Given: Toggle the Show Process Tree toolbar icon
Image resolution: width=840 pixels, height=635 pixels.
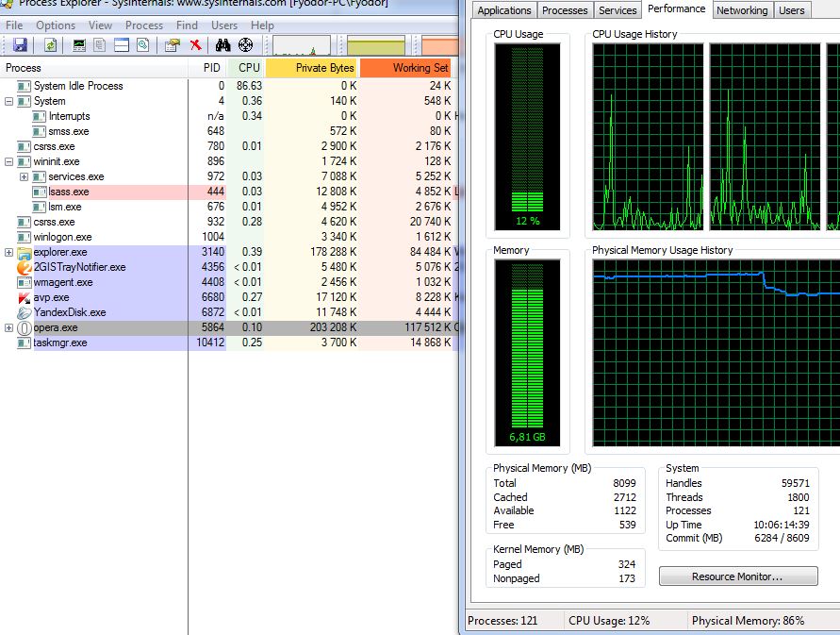Looking at the screenshot, I should click(x=100, y=45).
